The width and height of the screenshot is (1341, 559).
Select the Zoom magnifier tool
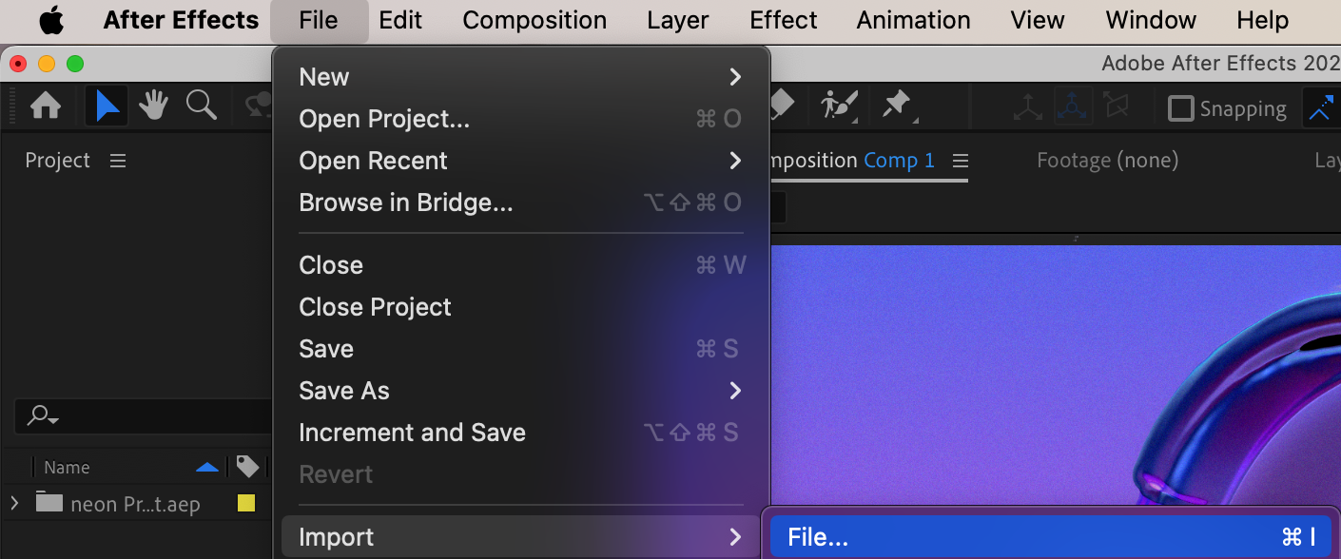(x=201, y=106)
